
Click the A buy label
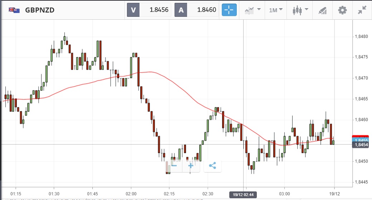(x=181, y=10)
